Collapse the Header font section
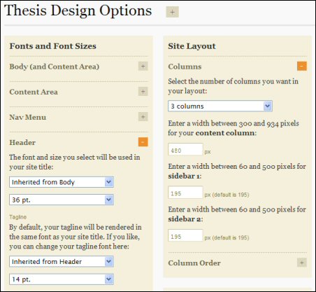This screenshot has width=316, height=292. tap(143, 142)
